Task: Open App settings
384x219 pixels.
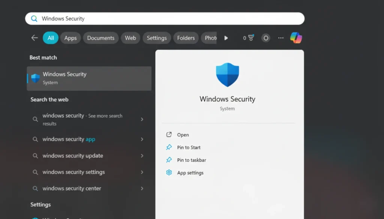Action: (190, 173)
